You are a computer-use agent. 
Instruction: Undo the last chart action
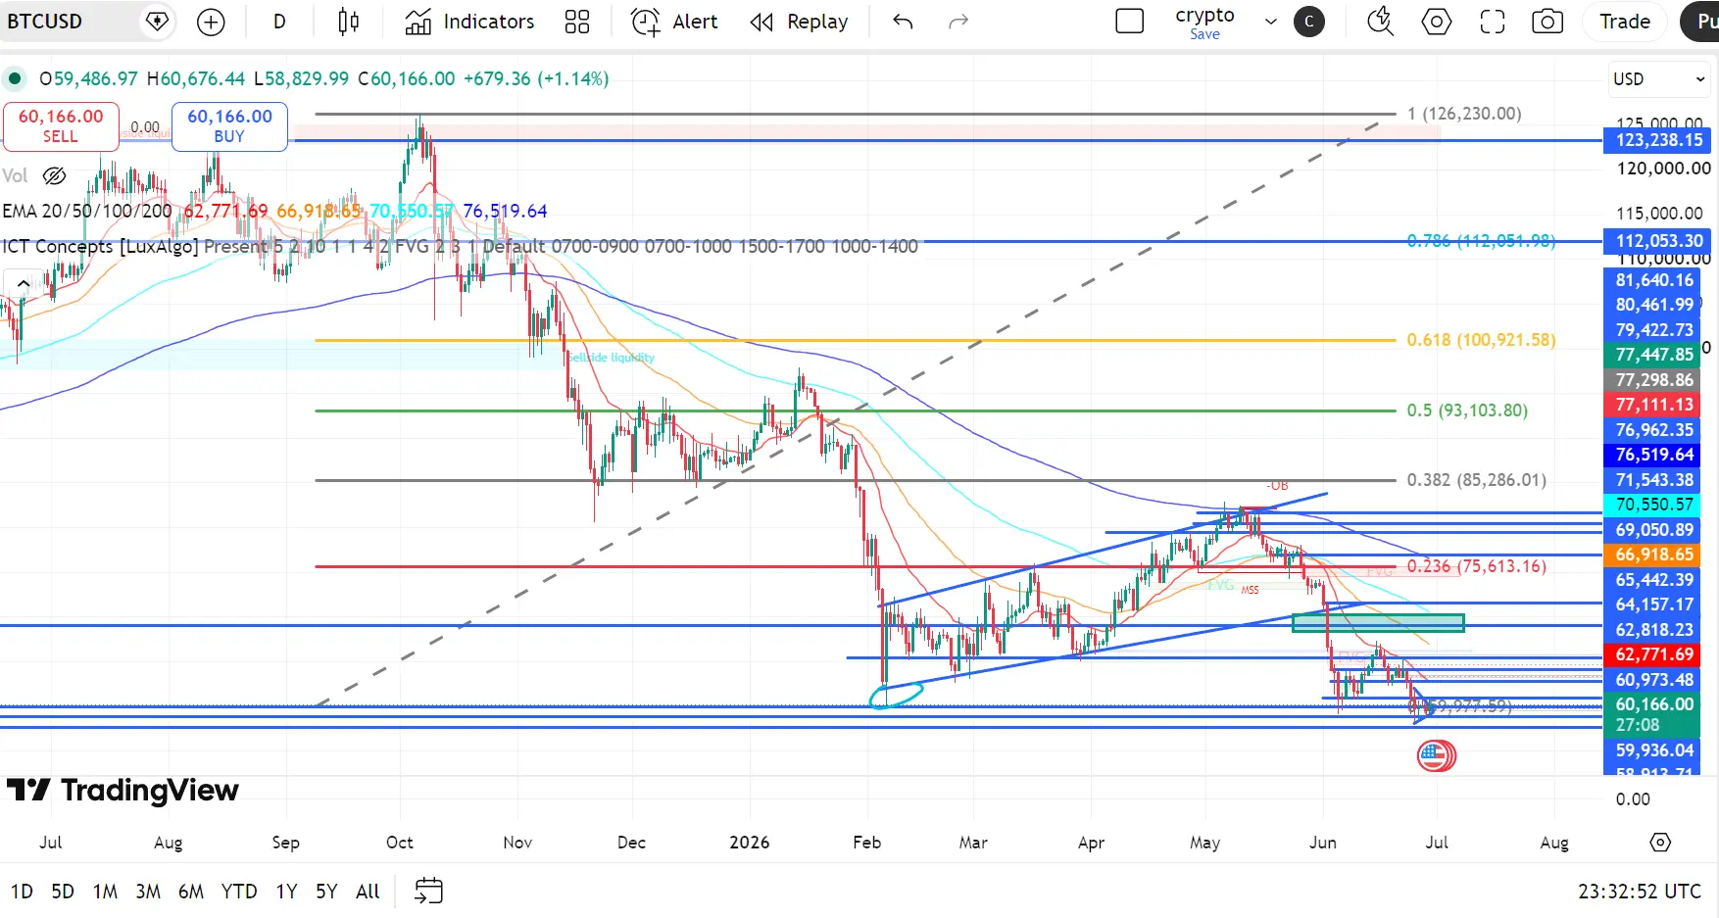coord(903,22)
